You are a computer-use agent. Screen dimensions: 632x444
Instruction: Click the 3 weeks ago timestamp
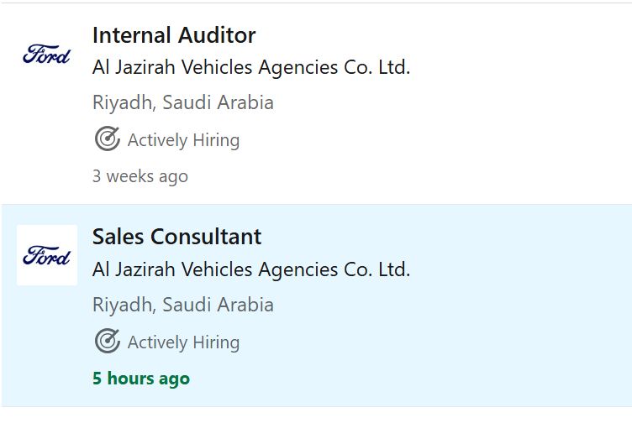click(x=140, y=176)
